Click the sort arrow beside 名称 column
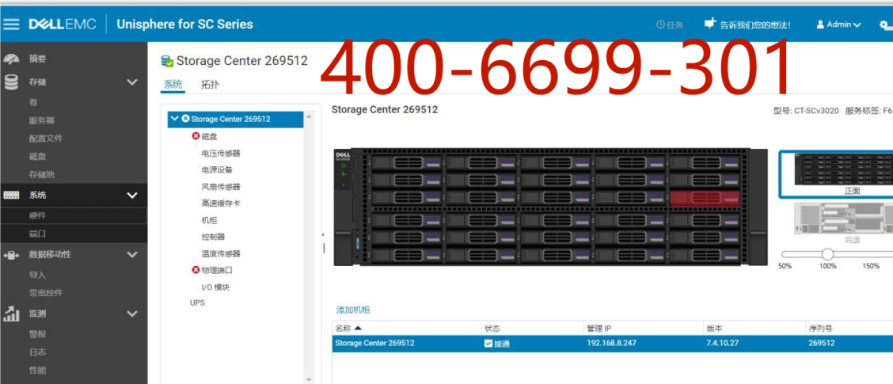Viewport: 893px width, 384px height. click(358, 328)
